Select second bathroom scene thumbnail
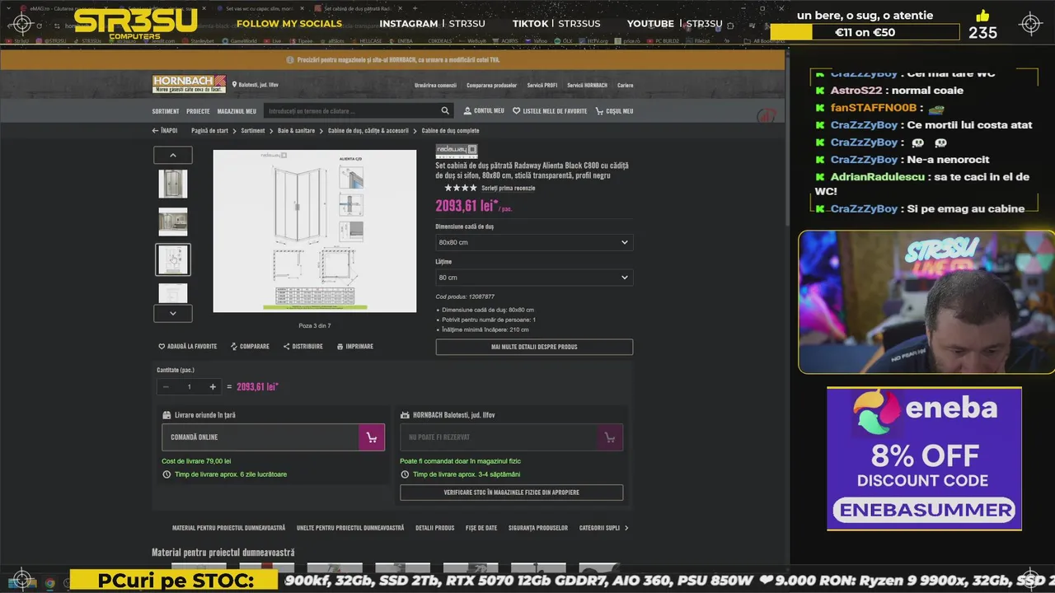The image size is (1055, 593). (173, 222)
